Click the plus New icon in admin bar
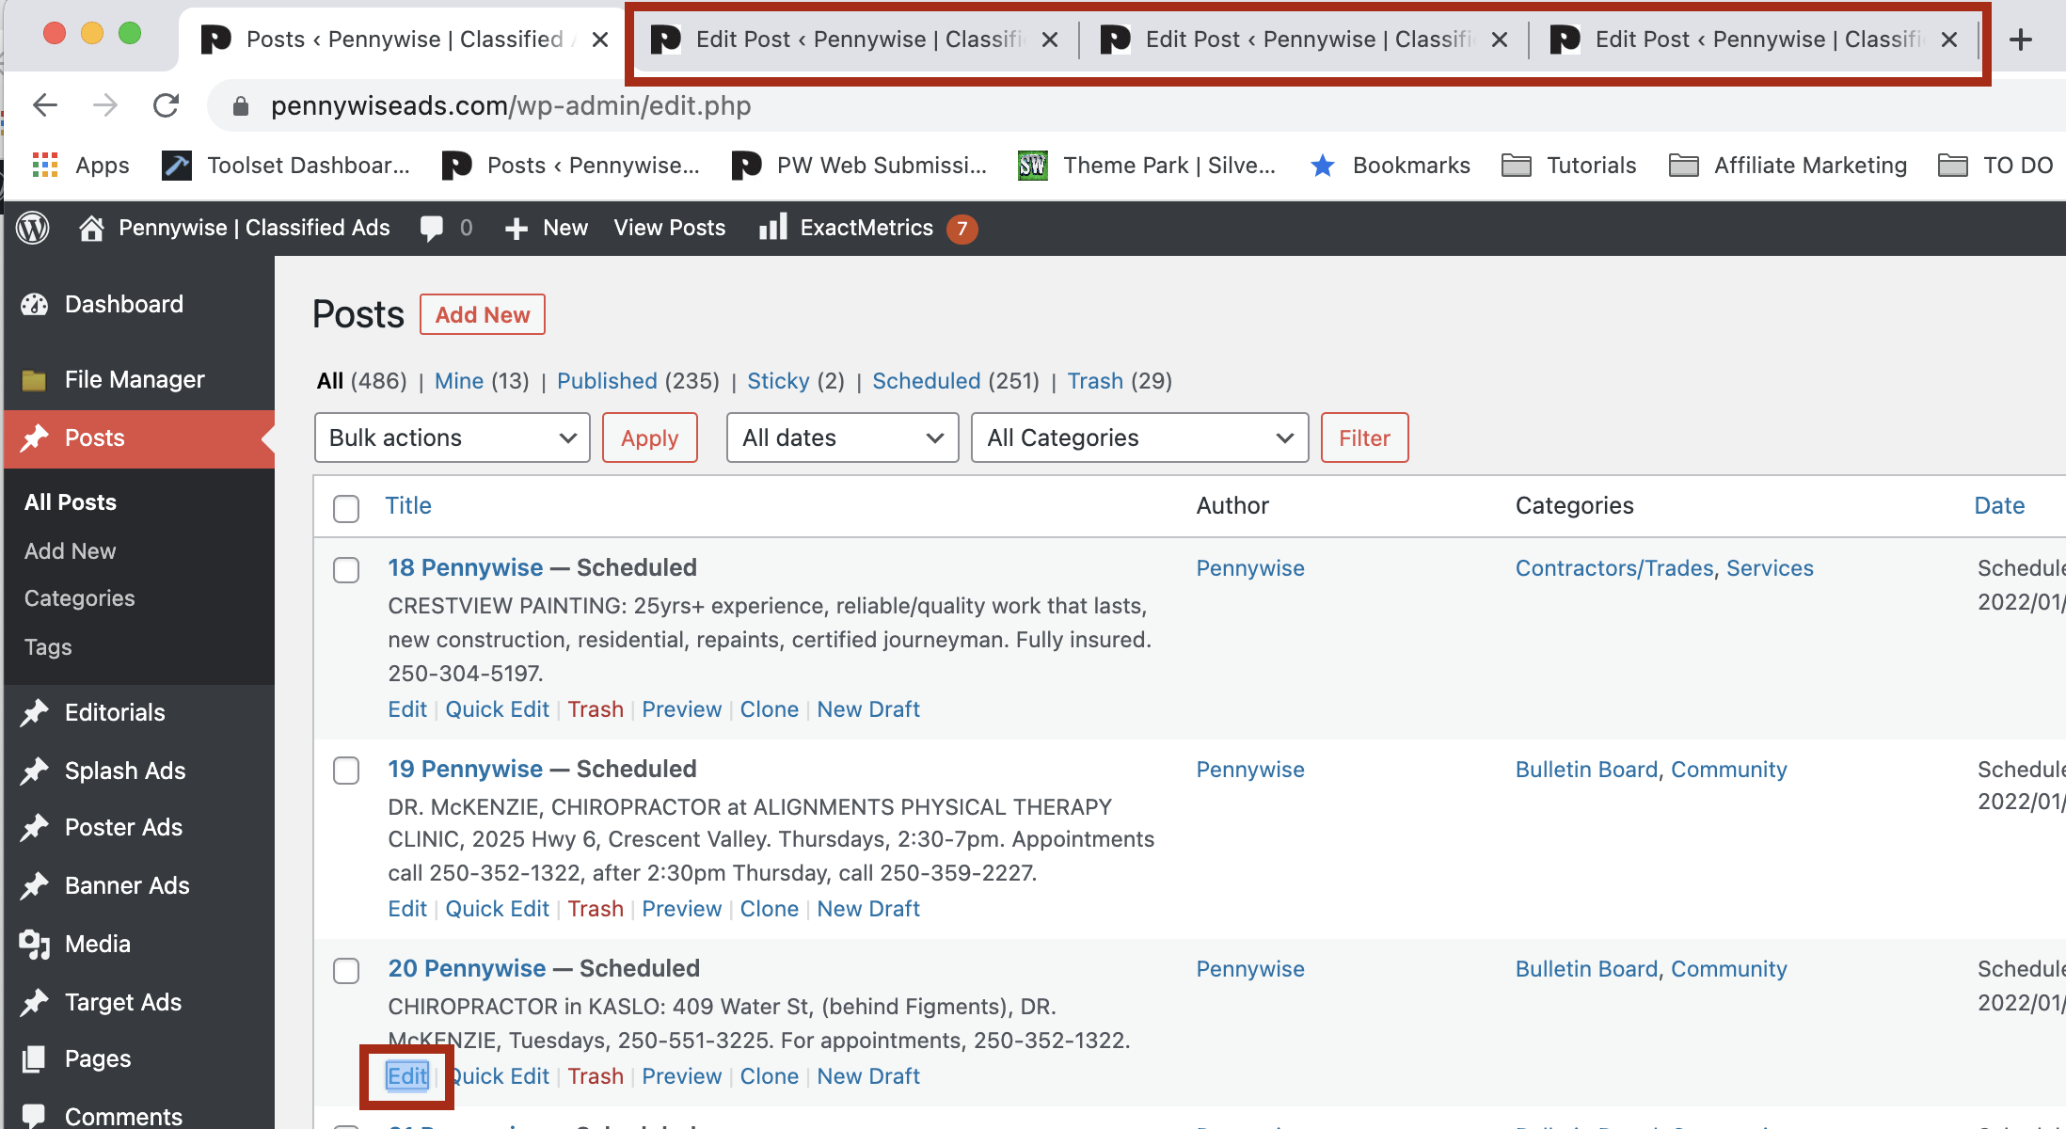The image size is (2066, 1129). tap(516, 229)
